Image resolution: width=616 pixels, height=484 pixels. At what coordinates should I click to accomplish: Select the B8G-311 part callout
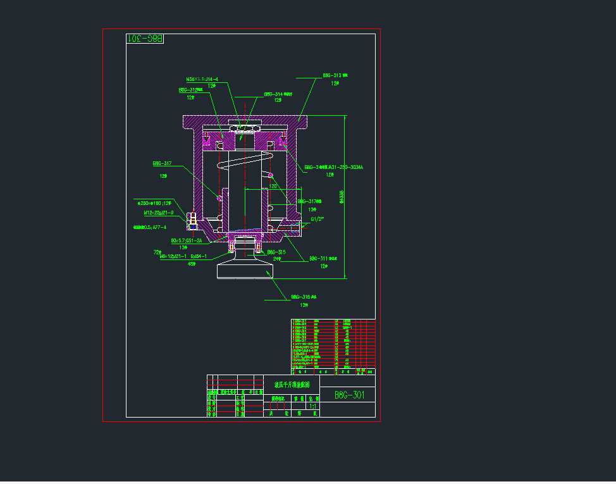(x=323, y=259)
